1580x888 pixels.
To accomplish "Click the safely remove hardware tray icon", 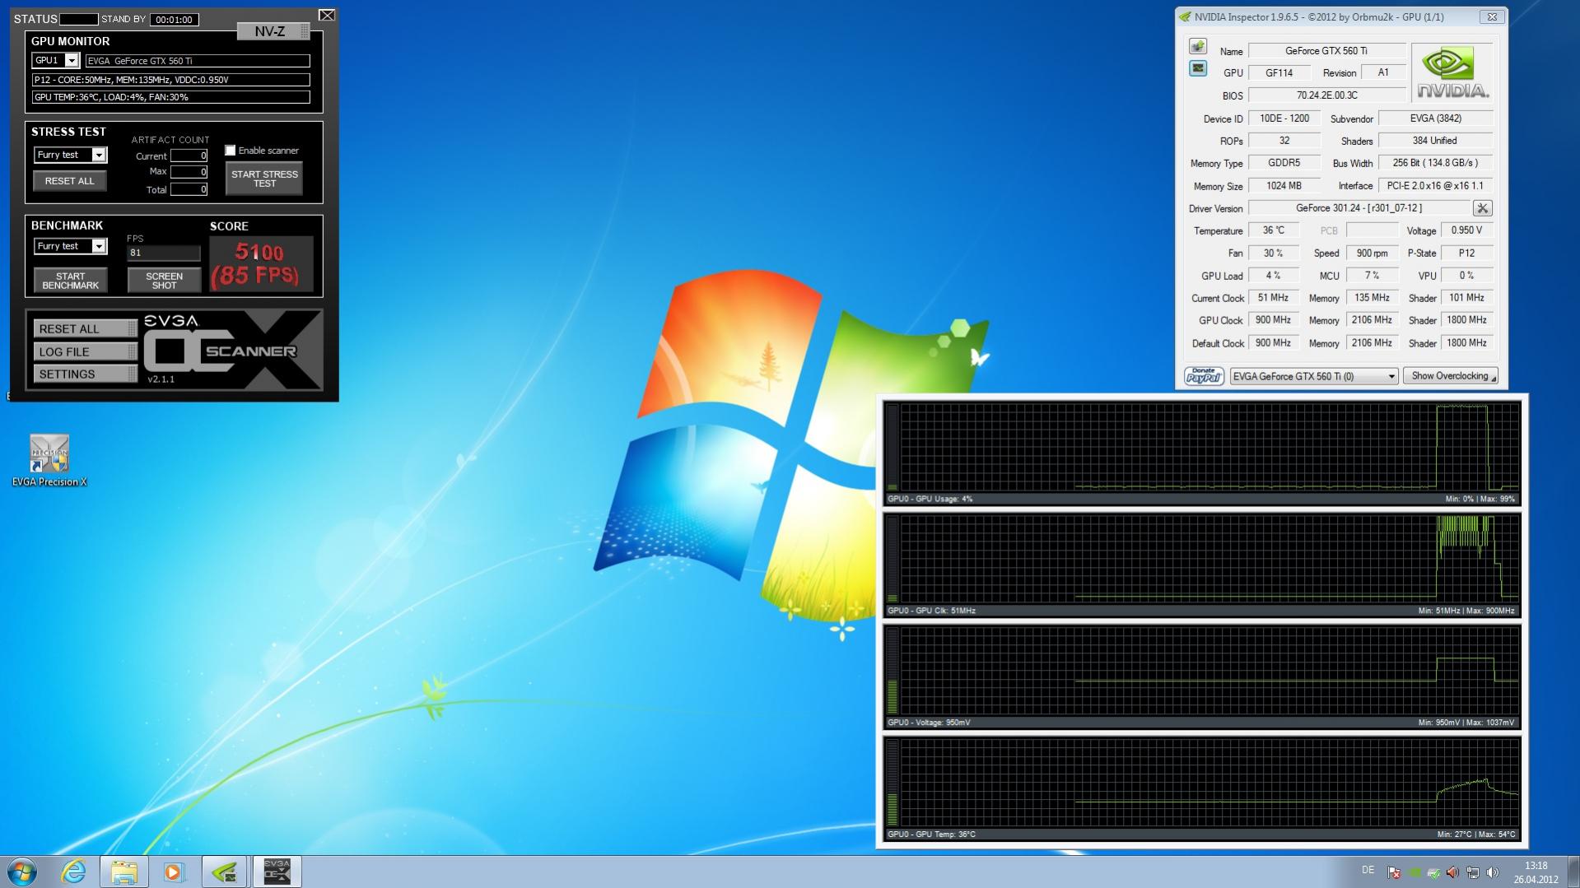I will (x=1434, y=872).
